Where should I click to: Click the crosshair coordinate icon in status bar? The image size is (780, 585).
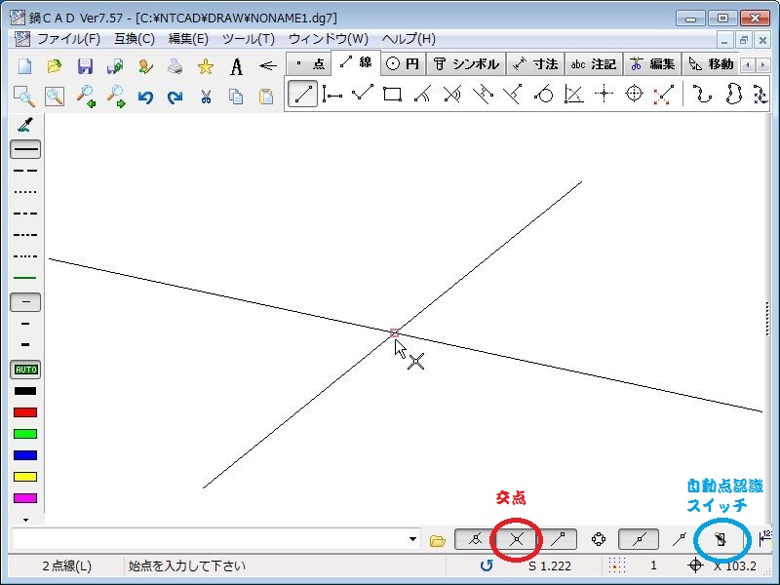(x=695, y=565)
